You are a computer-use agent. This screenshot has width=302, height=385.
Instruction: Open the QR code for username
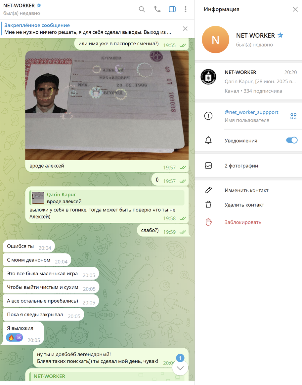293,116
